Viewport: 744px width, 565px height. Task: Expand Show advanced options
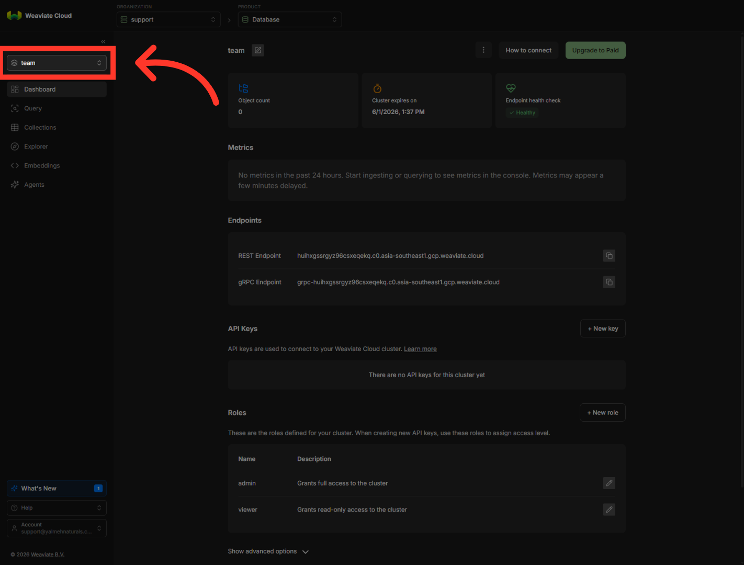(x=268, y=551)
